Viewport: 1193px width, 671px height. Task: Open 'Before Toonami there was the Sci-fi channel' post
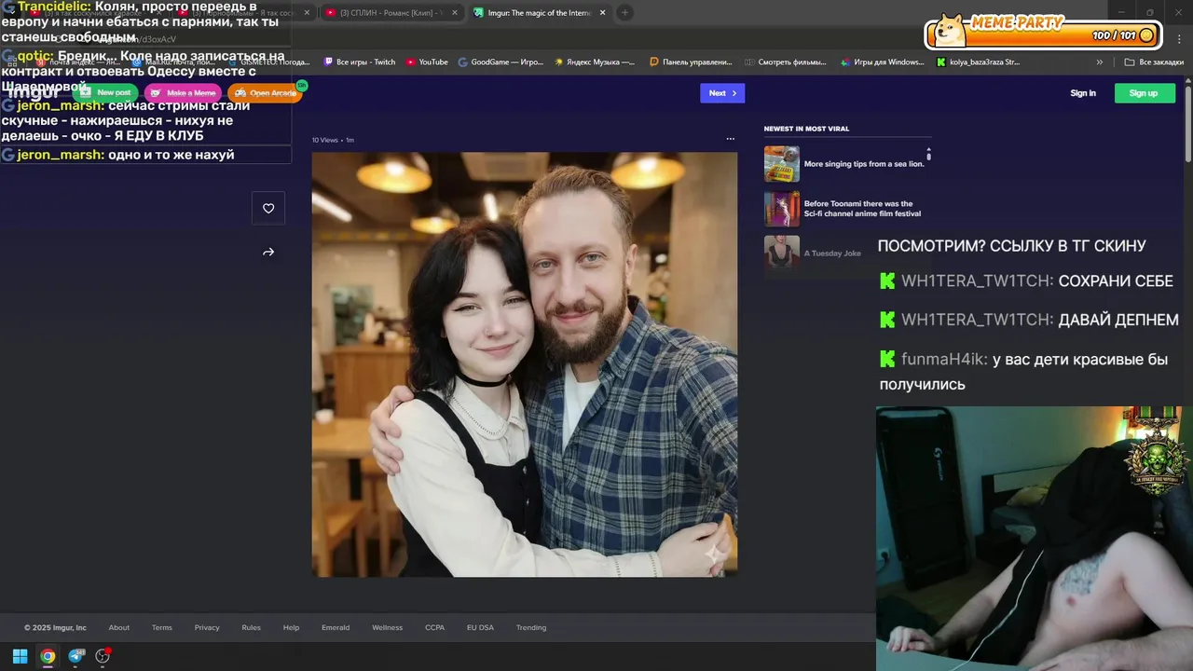(862, 209)
